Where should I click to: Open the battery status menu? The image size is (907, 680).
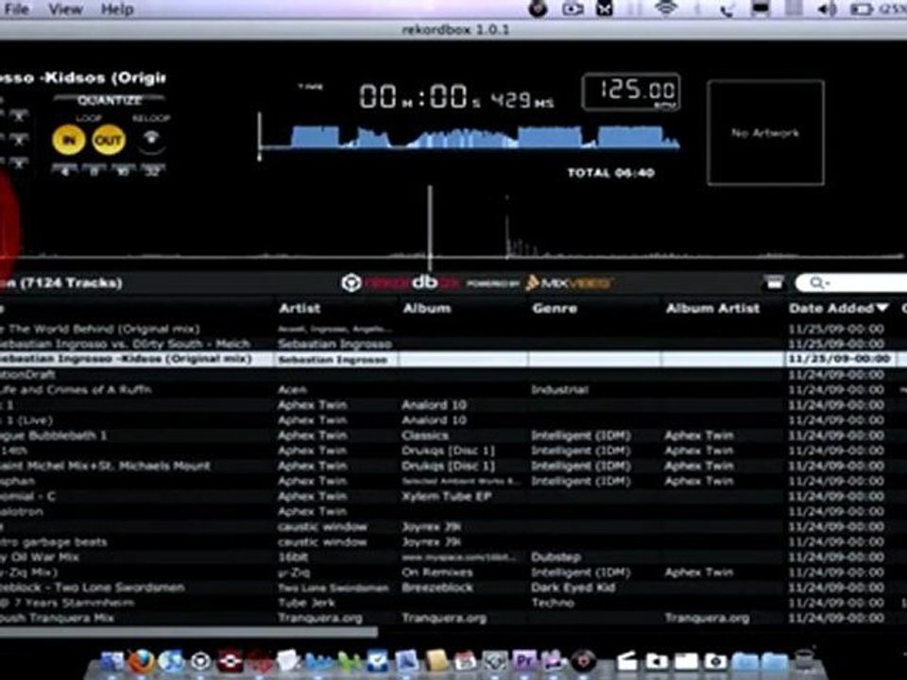click(x=862, y=9)
